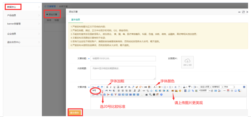The image size is (251, 117).
Task: Click the undo arrow in the editor toolbar
Action: click(x=98, y=87)
